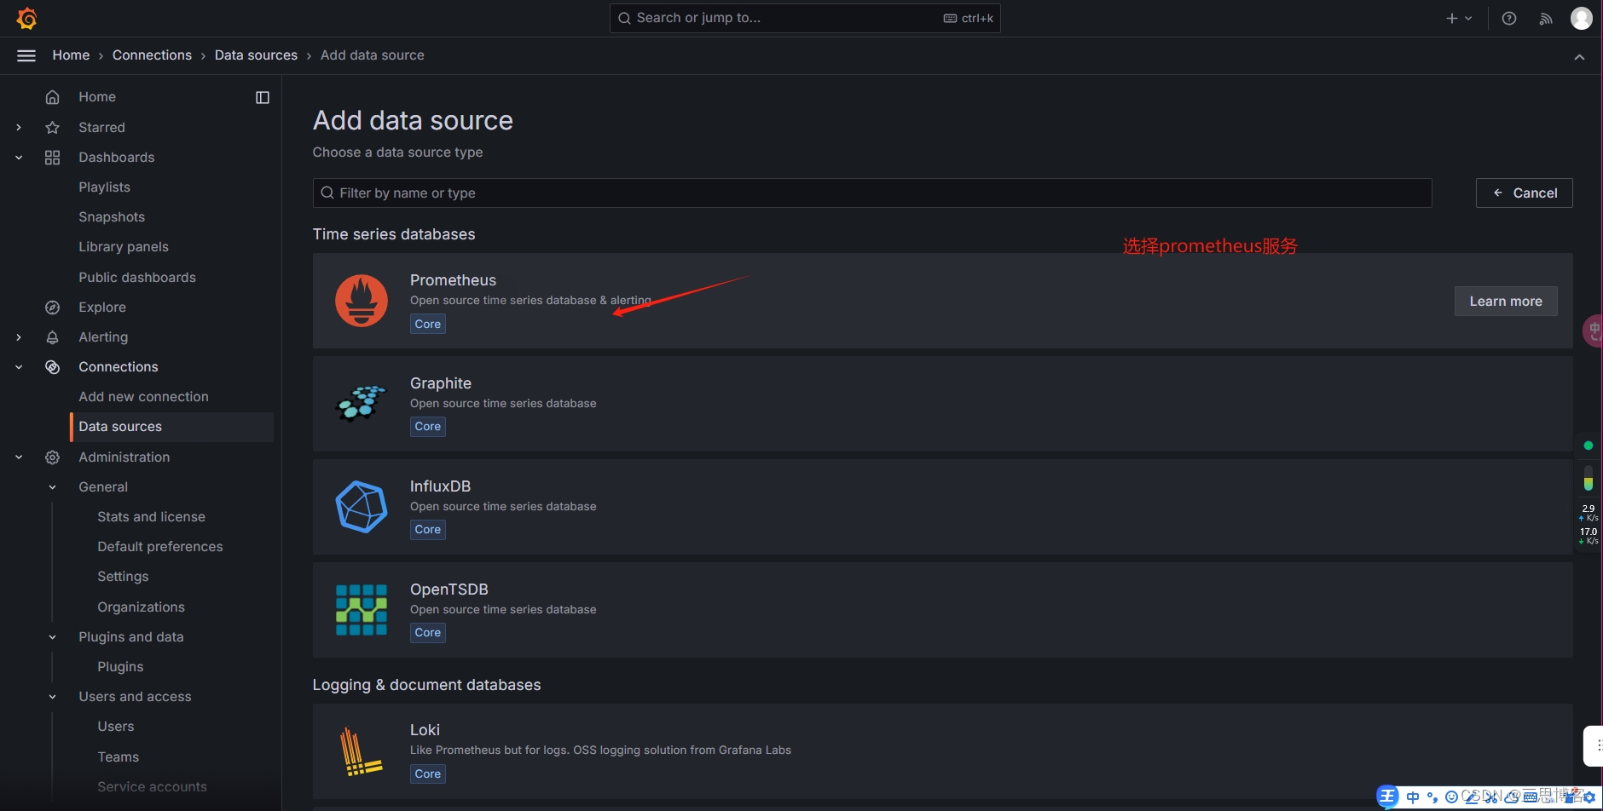Click the Core badge under Graphite
Screen dimensions: 1603x811
coord(428,427)
